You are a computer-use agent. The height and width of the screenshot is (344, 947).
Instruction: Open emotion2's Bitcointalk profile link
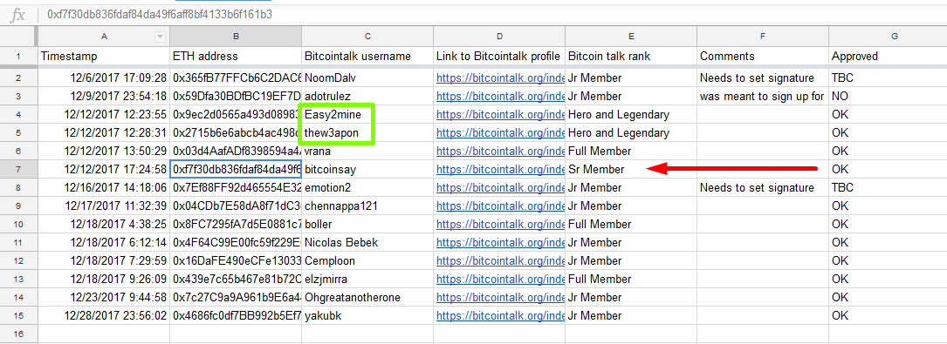[x=499, y=187]
